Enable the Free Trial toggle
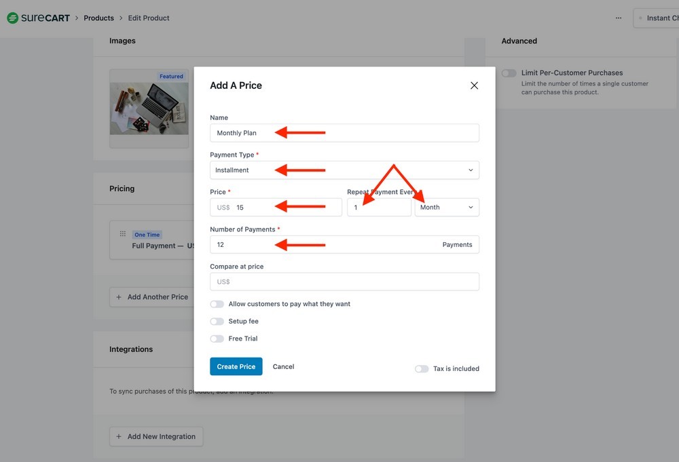Screen dimensions: 679x462 pyautogui.click(x=217, y=339)
